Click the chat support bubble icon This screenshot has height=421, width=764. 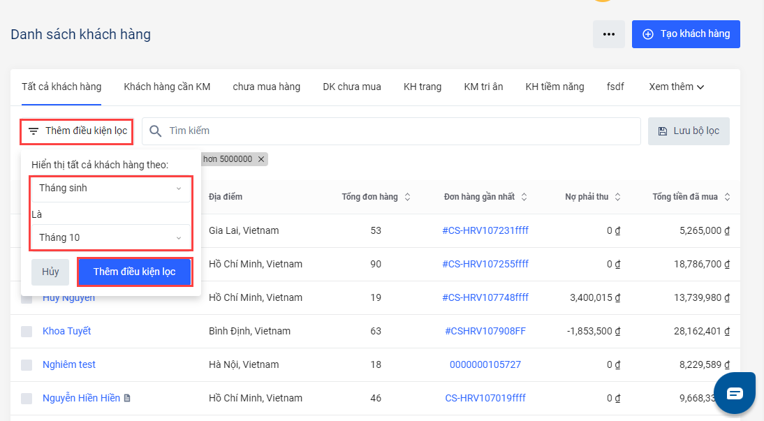[735, 394]
